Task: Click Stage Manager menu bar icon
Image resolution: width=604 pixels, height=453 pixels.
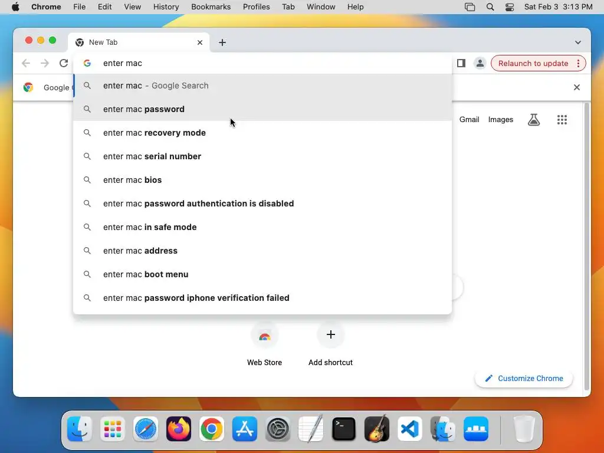Action: click(470, 7)
